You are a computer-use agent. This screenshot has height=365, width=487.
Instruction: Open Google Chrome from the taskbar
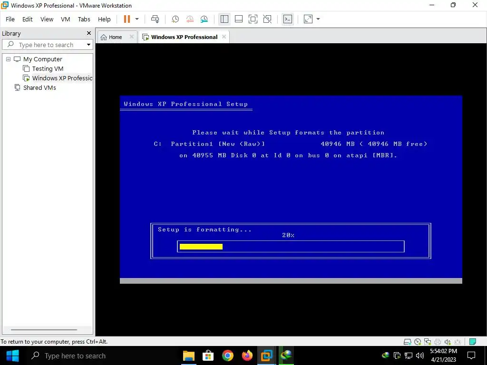pos(228,355)
